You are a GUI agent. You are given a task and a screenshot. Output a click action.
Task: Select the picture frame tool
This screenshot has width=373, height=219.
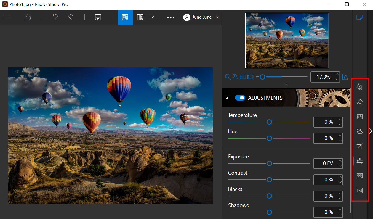[360, 191]
